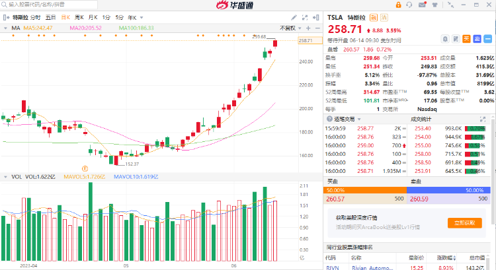Switch to 五日 five-day chart tab
The height and width of the screenshot is (270, 496).
pyautogui.click(x=51, y=17)
